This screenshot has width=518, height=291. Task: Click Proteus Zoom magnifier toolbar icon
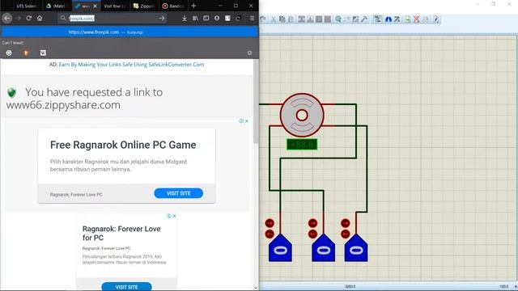(x=338, y=19)
